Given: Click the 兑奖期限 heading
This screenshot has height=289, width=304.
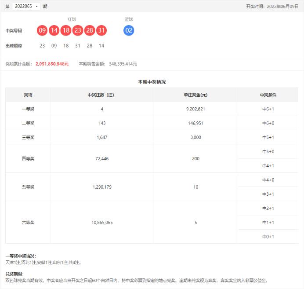Looking at the screenshot, I should tap(14, 274).
